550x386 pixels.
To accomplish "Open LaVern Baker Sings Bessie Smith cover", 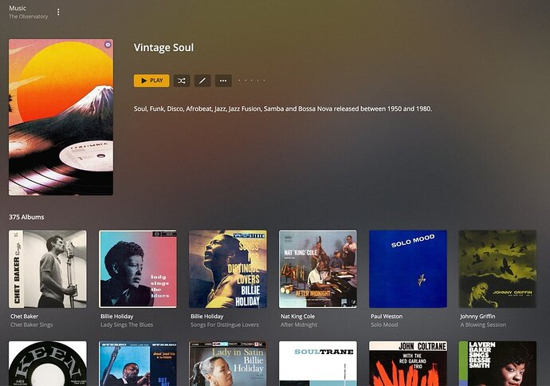I will [x=497, y=364].
